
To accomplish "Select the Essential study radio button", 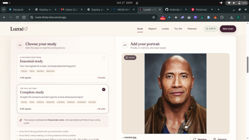I will coord(103,58).
